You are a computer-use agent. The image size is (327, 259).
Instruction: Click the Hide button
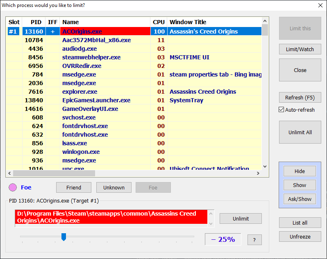pyautogui.click(x=300, y=171)
